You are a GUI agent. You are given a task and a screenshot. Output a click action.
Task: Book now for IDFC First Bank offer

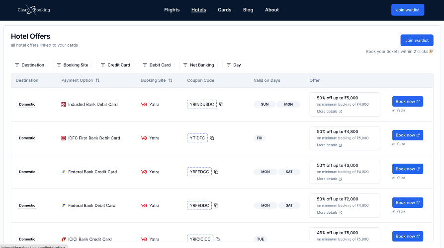408,135
